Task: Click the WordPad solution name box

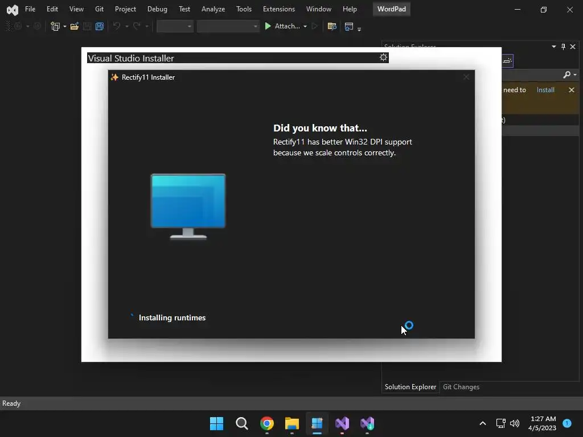Action: point(392,9)
